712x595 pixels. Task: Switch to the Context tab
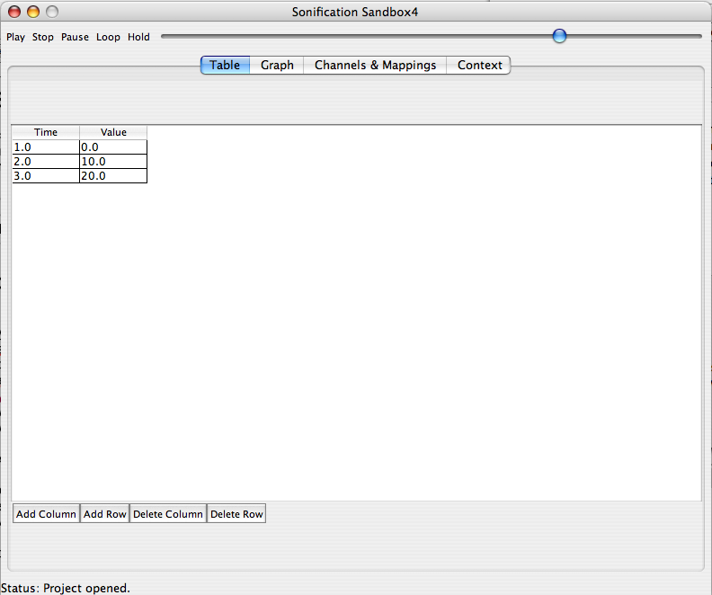tap(479, 65)
